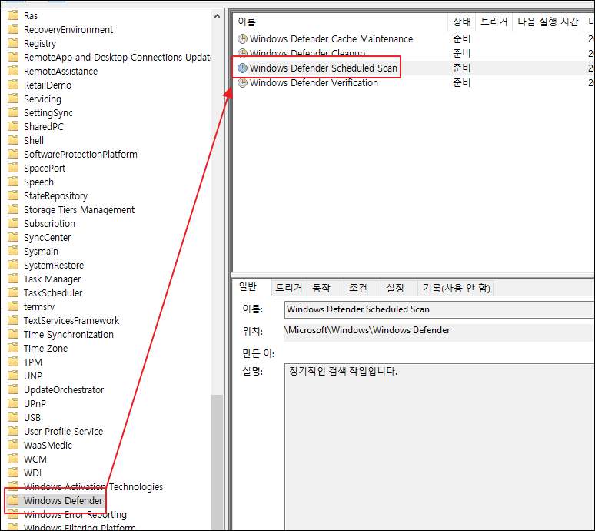The height and width of the screenshot is (531, 595).
Task: Select RemoteApp and Desktop Connections Update folder
Action: point(117,58)
